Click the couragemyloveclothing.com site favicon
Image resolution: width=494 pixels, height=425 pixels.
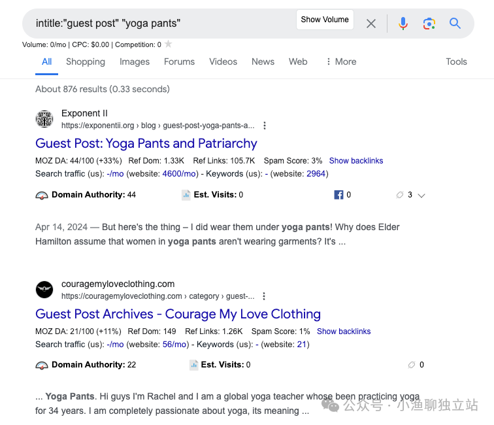(x=44, y=290)
